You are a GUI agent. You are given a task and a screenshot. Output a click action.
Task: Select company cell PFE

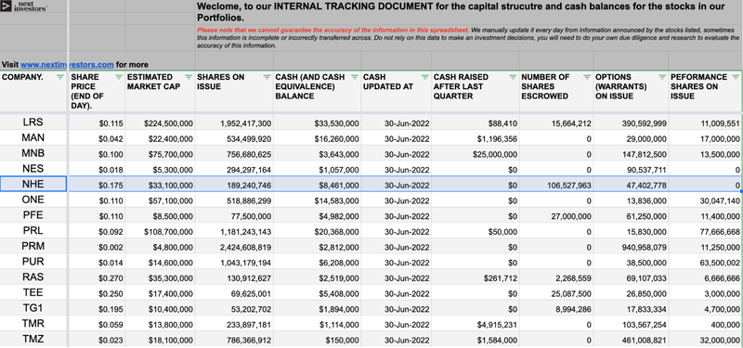click(33, 215)
